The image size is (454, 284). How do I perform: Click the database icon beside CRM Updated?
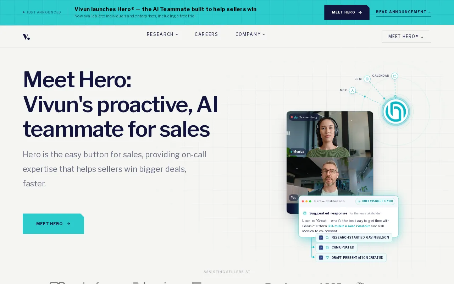[x=327, y=247]
